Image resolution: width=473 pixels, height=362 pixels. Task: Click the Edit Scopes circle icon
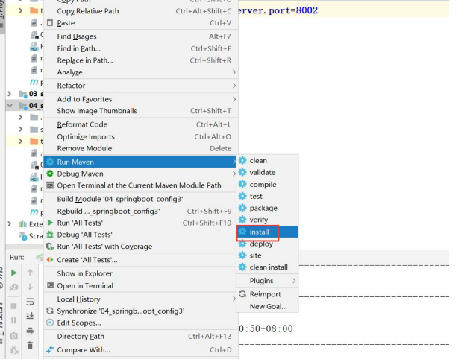click(50, 323)
